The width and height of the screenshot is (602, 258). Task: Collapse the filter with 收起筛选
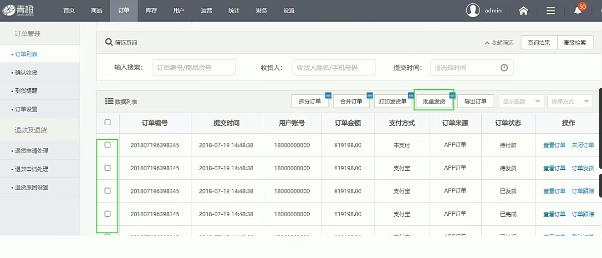point(499,43)
